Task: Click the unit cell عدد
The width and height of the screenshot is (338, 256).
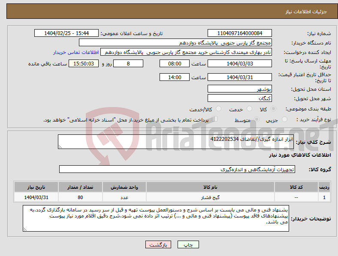Action: tap(124, 197)
